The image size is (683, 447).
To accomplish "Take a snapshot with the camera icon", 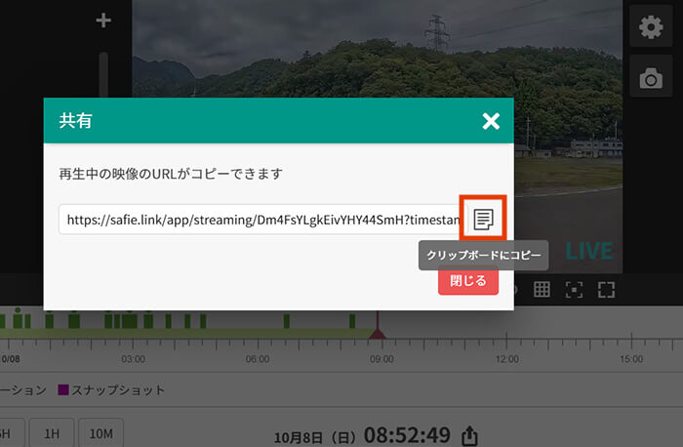I will [x=650, y=78].
